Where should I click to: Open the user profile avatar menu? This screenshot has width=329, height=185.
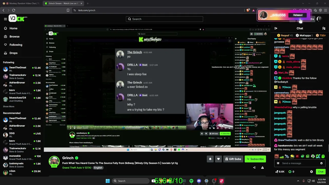coord(319,19)
